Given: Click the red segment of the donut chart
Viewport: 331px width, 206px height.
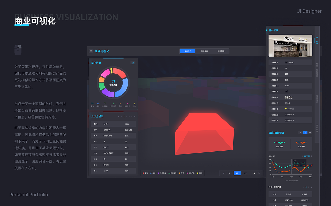Looking at the screenshot, I should [x=120, y=73].
